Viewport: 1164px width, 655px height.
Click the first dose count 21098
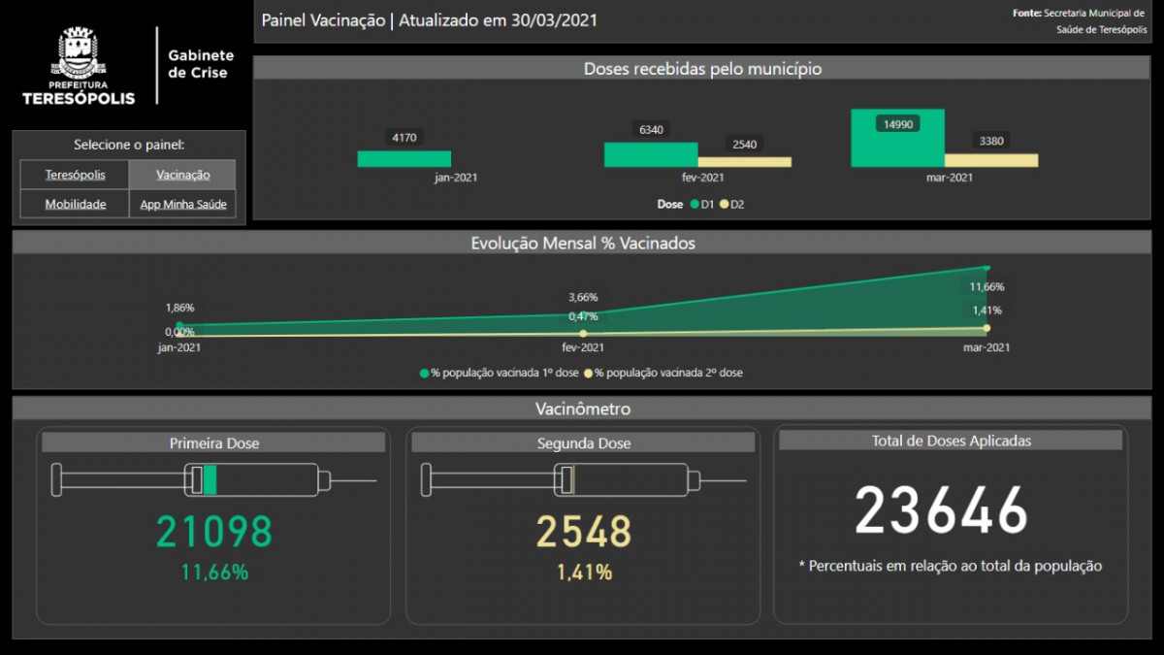click(214, 531)
